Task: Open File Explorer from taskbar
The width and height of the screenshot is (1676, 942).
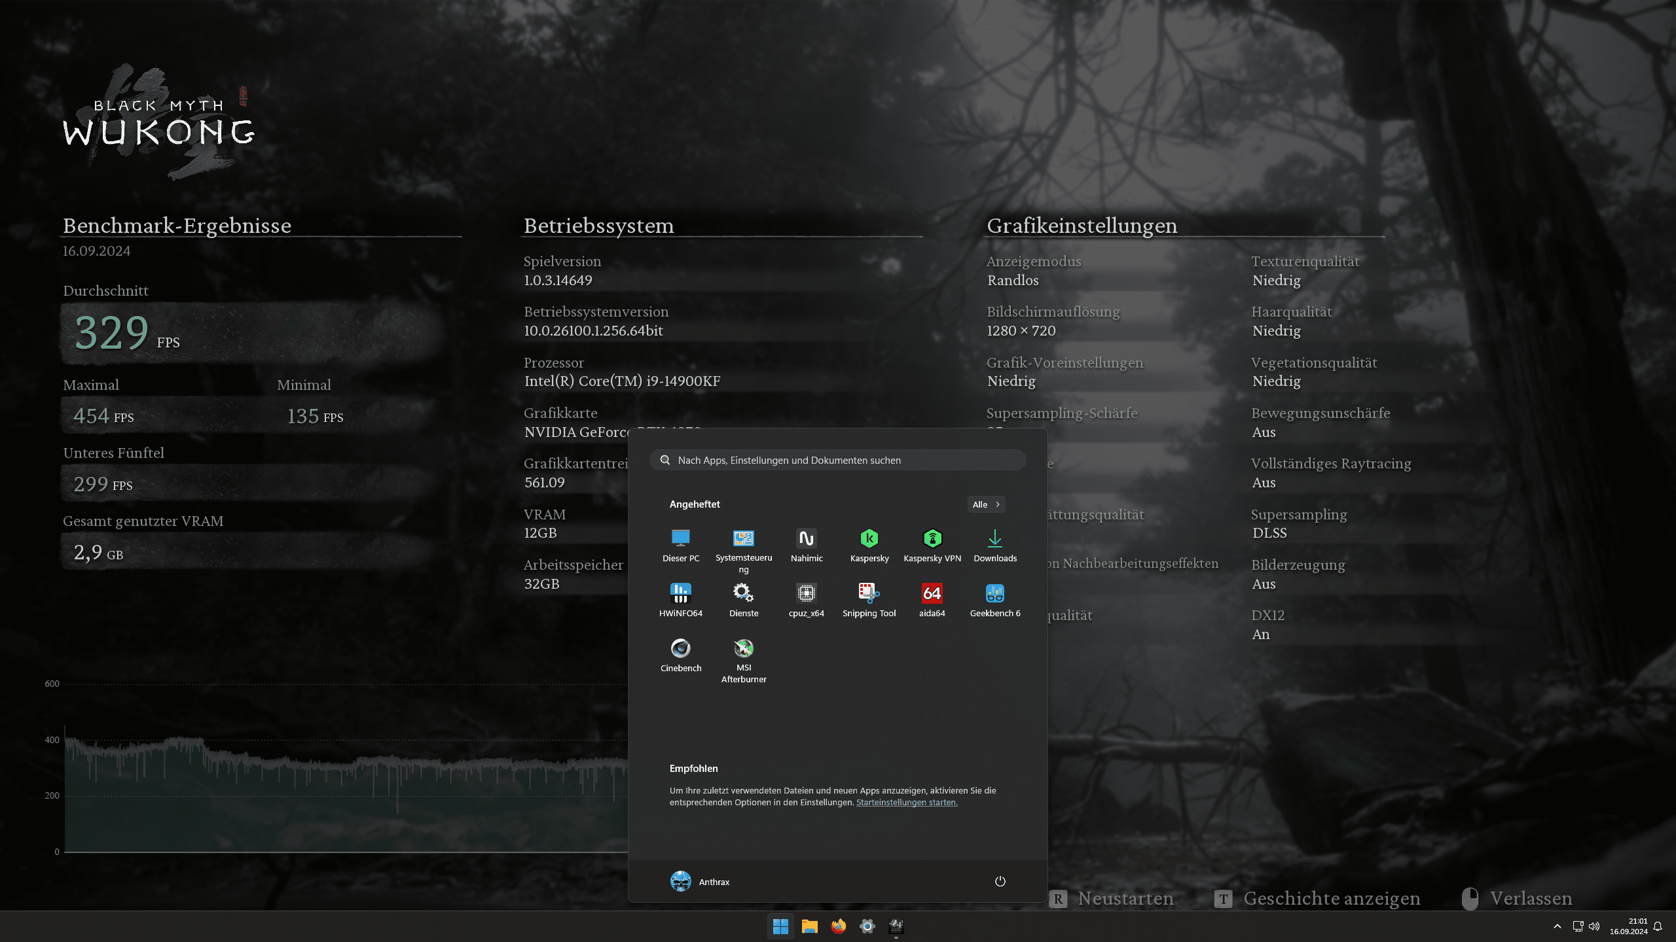Action: coord(809,926)
